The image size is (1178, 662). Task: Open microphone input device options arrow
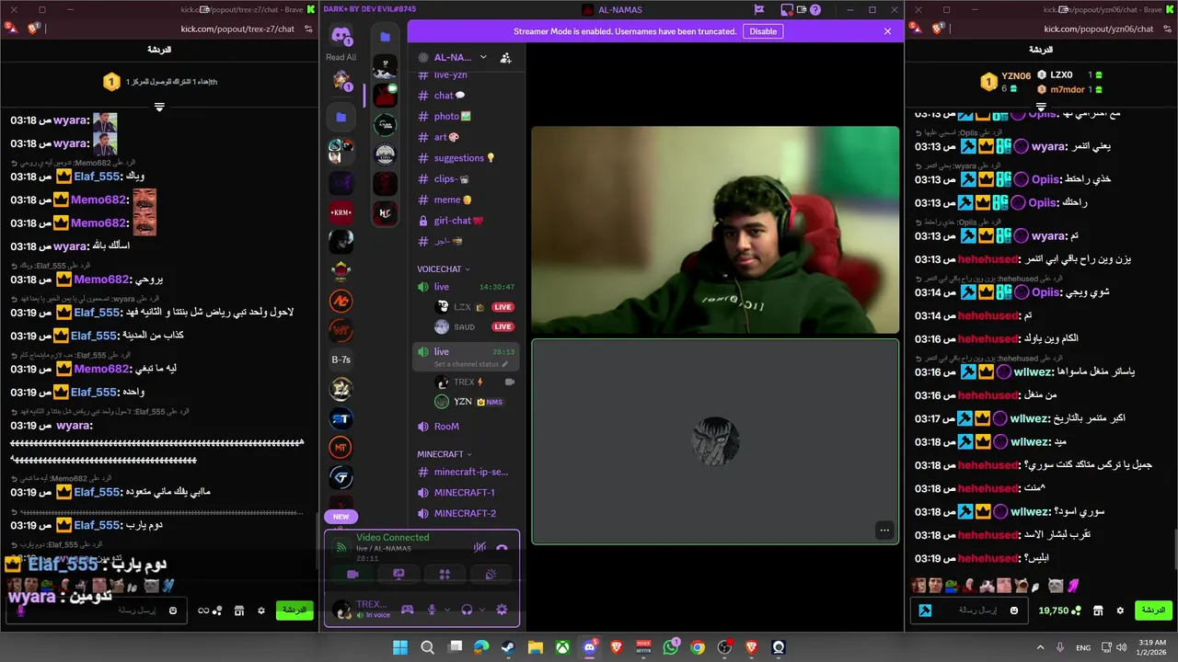(x=447, y=610)
